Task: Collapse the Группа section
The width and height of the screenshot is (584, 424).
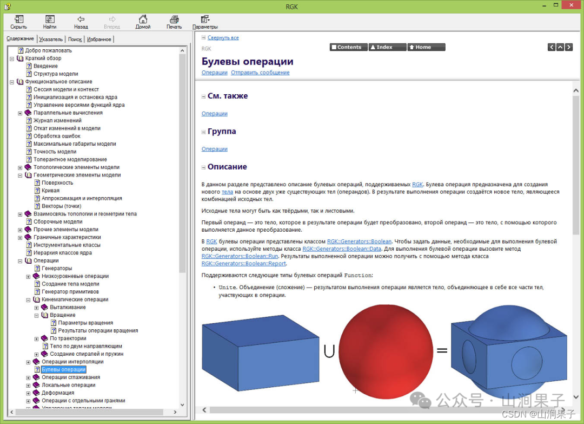Action: 203,132
